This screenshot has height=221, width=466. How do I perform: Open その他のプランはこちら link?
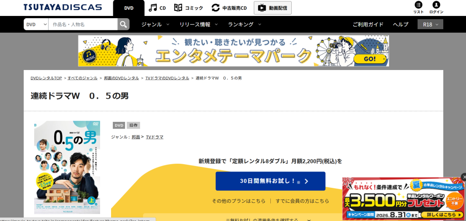[238, 201]
